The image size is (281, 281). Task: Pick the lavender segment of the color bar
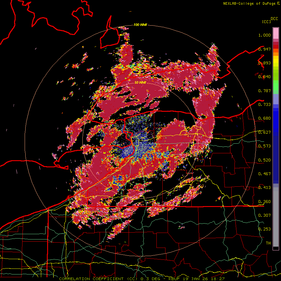tap(276, 99)
